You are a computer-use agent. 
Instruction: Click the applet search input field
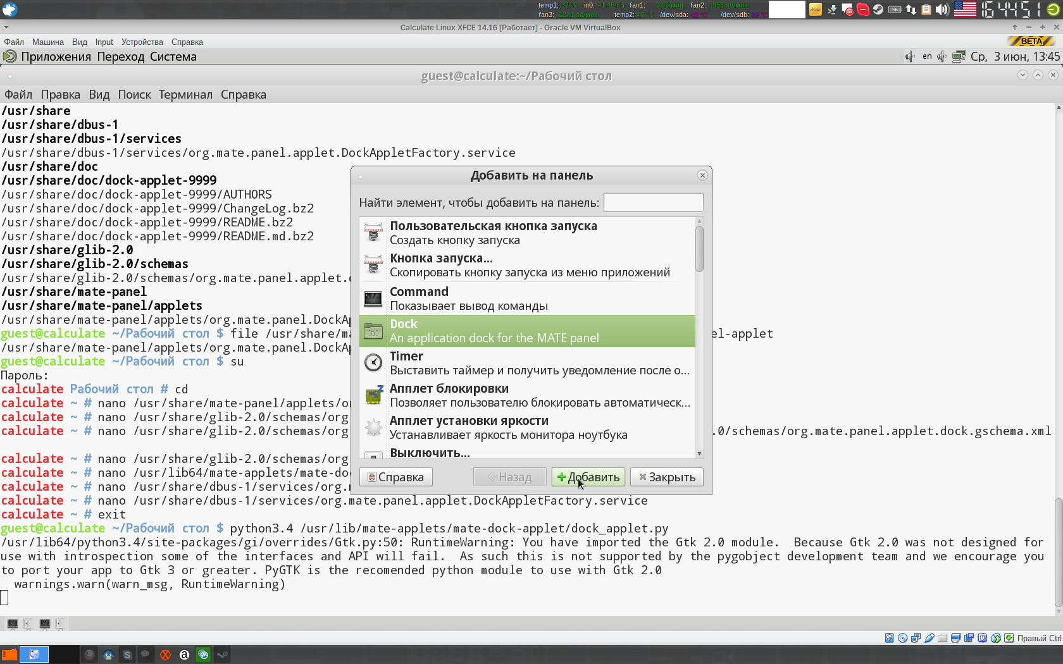pyautogui.click(x=654, y=202)
